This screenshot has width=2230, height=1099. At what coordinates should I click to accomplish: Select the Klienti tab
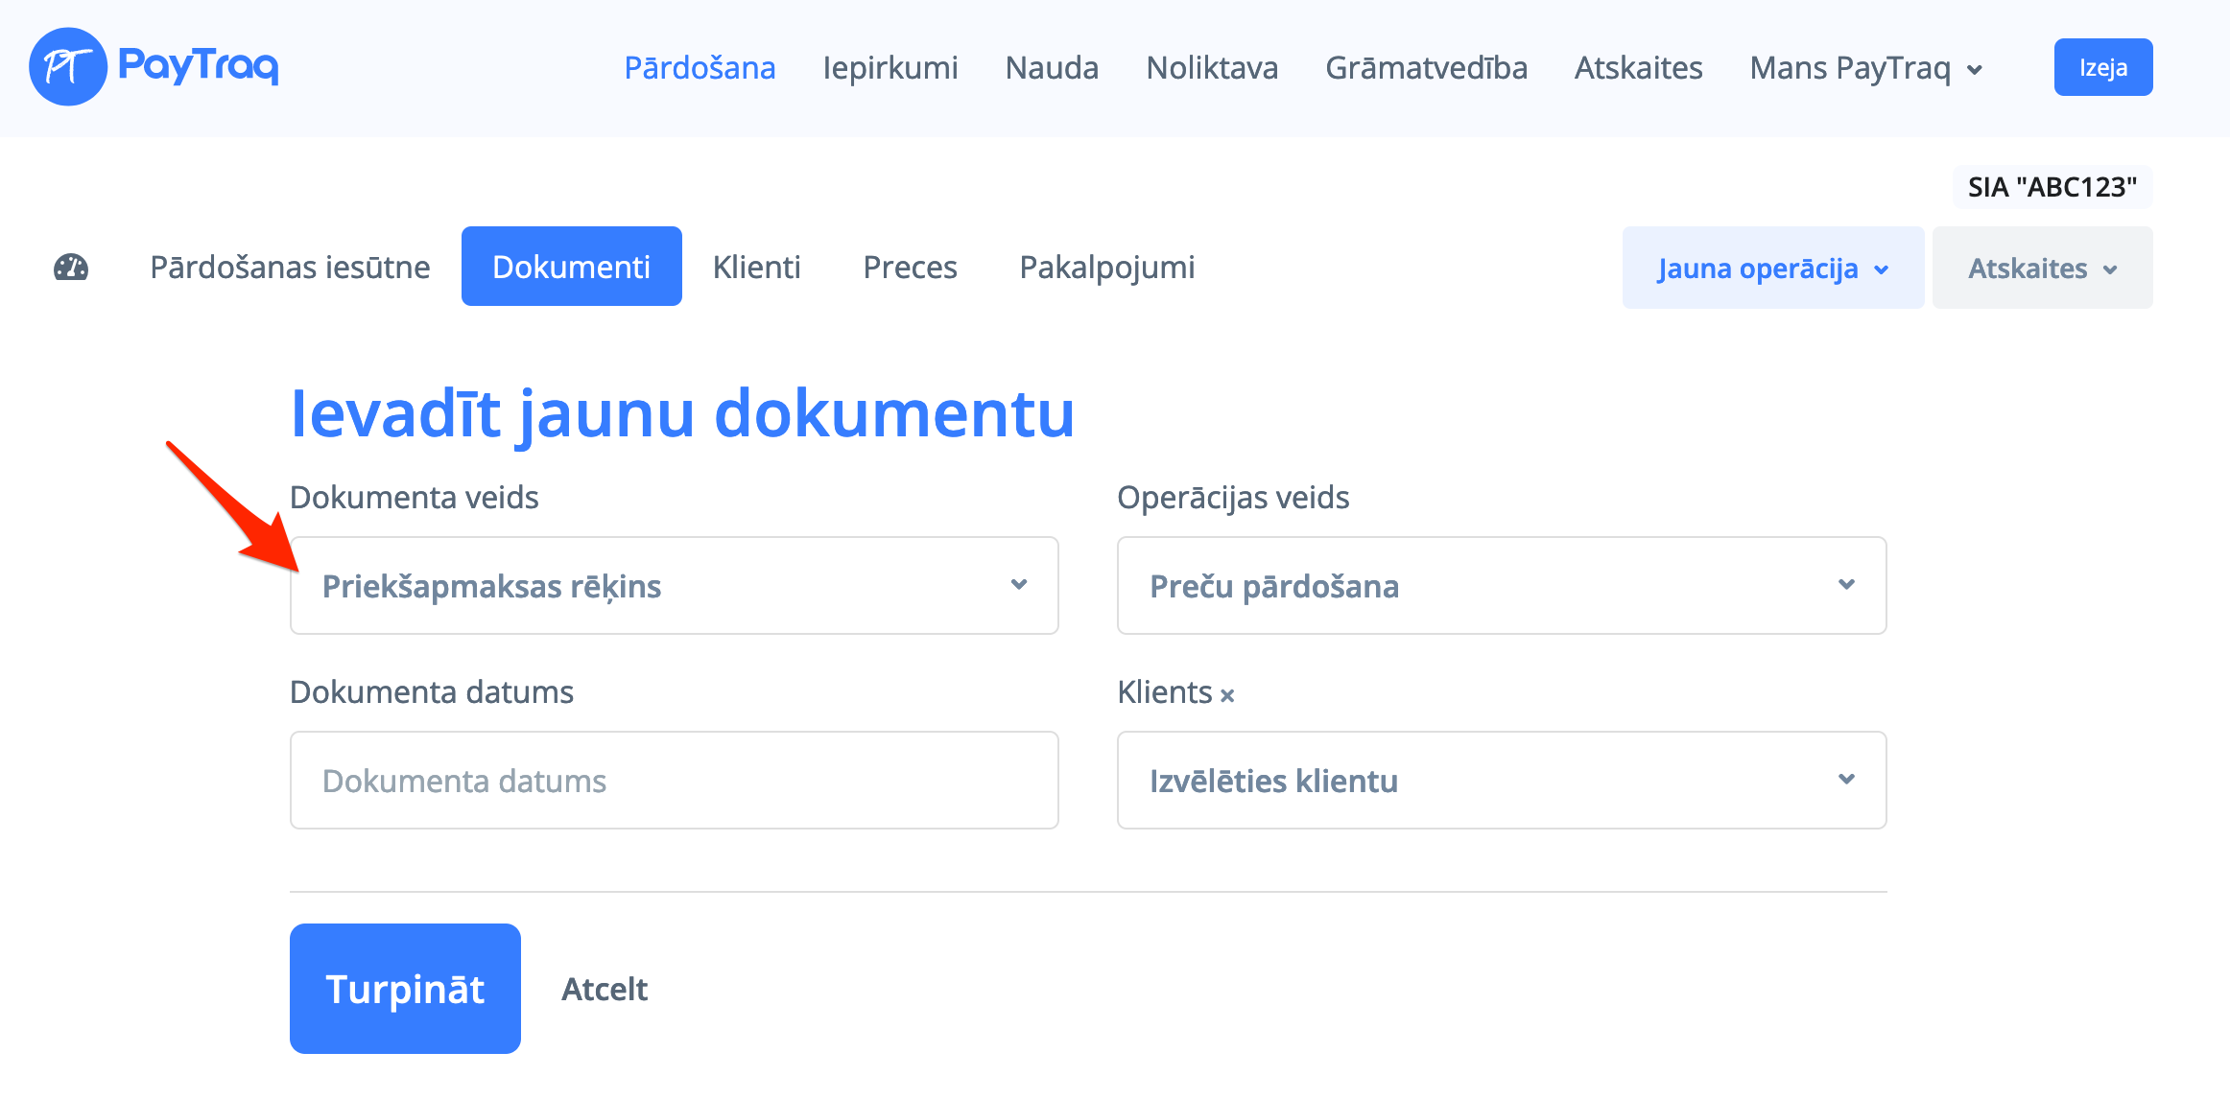click(x=756, y=268)
